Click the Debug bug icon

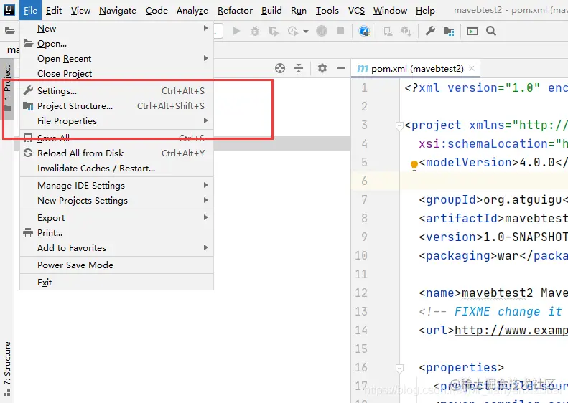click(x=255, y=31)
